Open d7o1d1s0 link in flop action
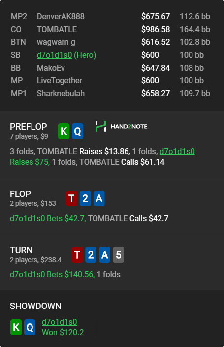The width and height of the screenshot is (224, 347). pos(28,219)
